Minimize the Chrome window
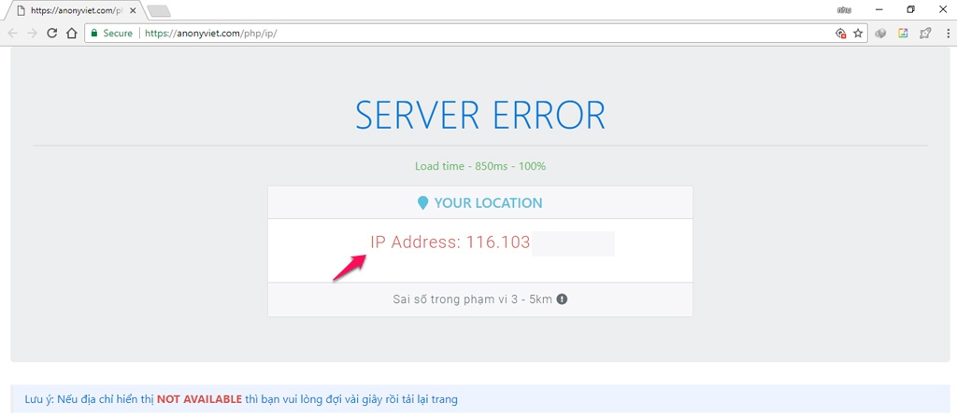 [879, 9]
